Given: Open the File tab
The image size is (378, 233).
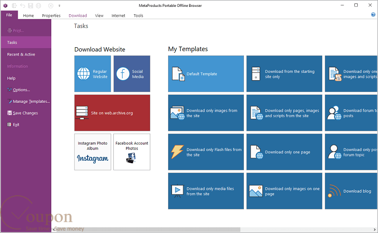Looking at the screenshot, I should coord(9,15).
